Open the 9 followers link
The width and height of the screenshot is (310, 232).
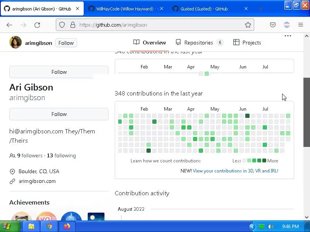[30, 156]
